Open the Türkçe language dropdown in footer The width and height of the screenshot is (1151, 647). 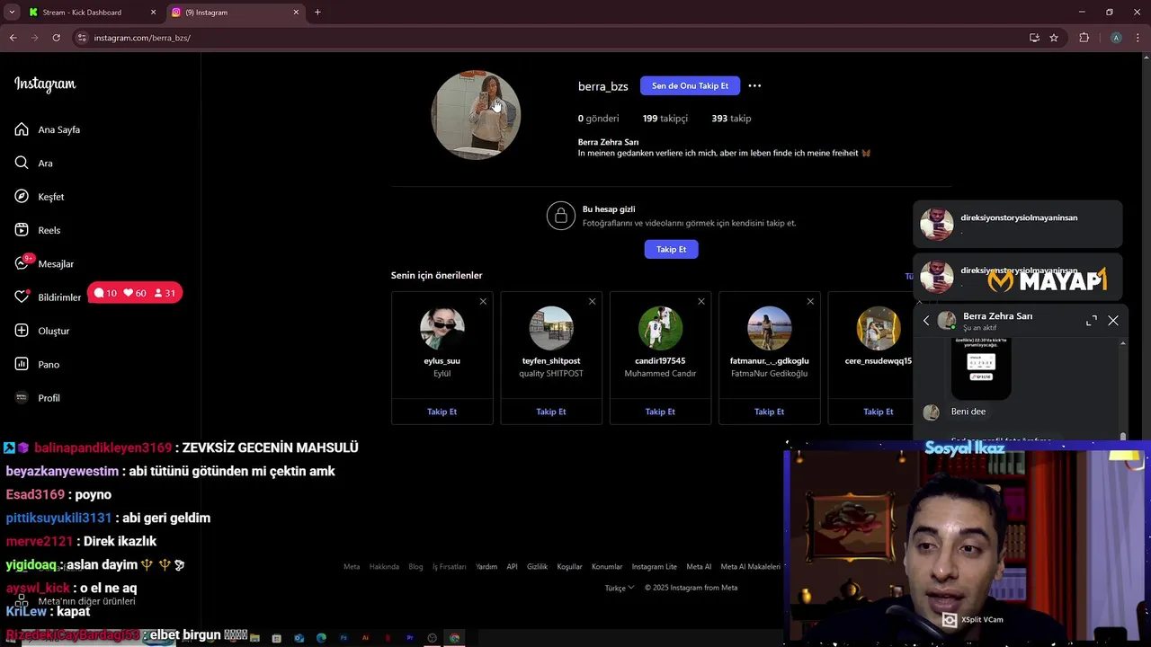[620, 588]
